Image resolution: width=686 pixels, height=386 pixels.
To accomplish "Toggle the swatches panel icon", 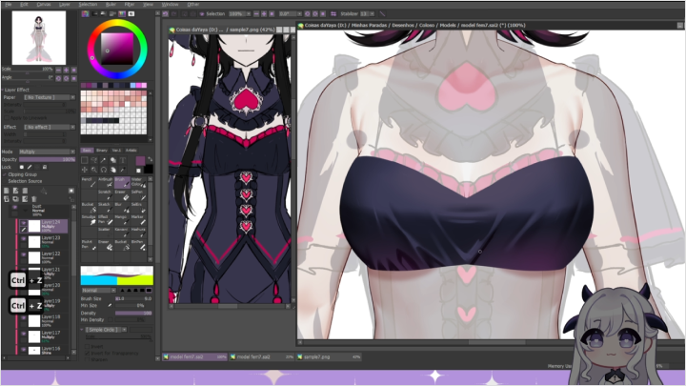I will coord(122,14).
